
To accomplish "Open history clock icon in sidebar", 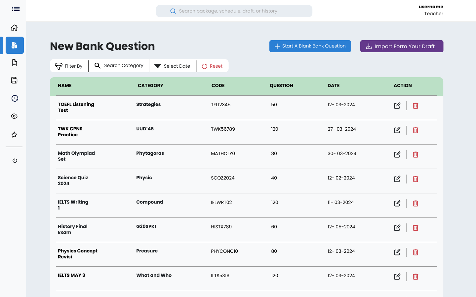I will 15,98.
